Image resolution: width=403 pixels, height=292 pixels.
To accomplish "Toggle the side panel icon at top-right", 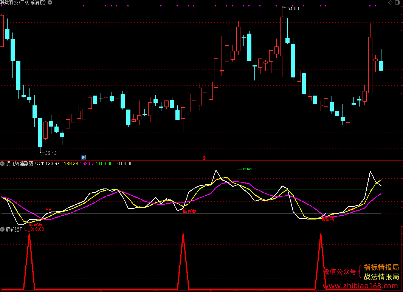I will click(x=397, y=2).
